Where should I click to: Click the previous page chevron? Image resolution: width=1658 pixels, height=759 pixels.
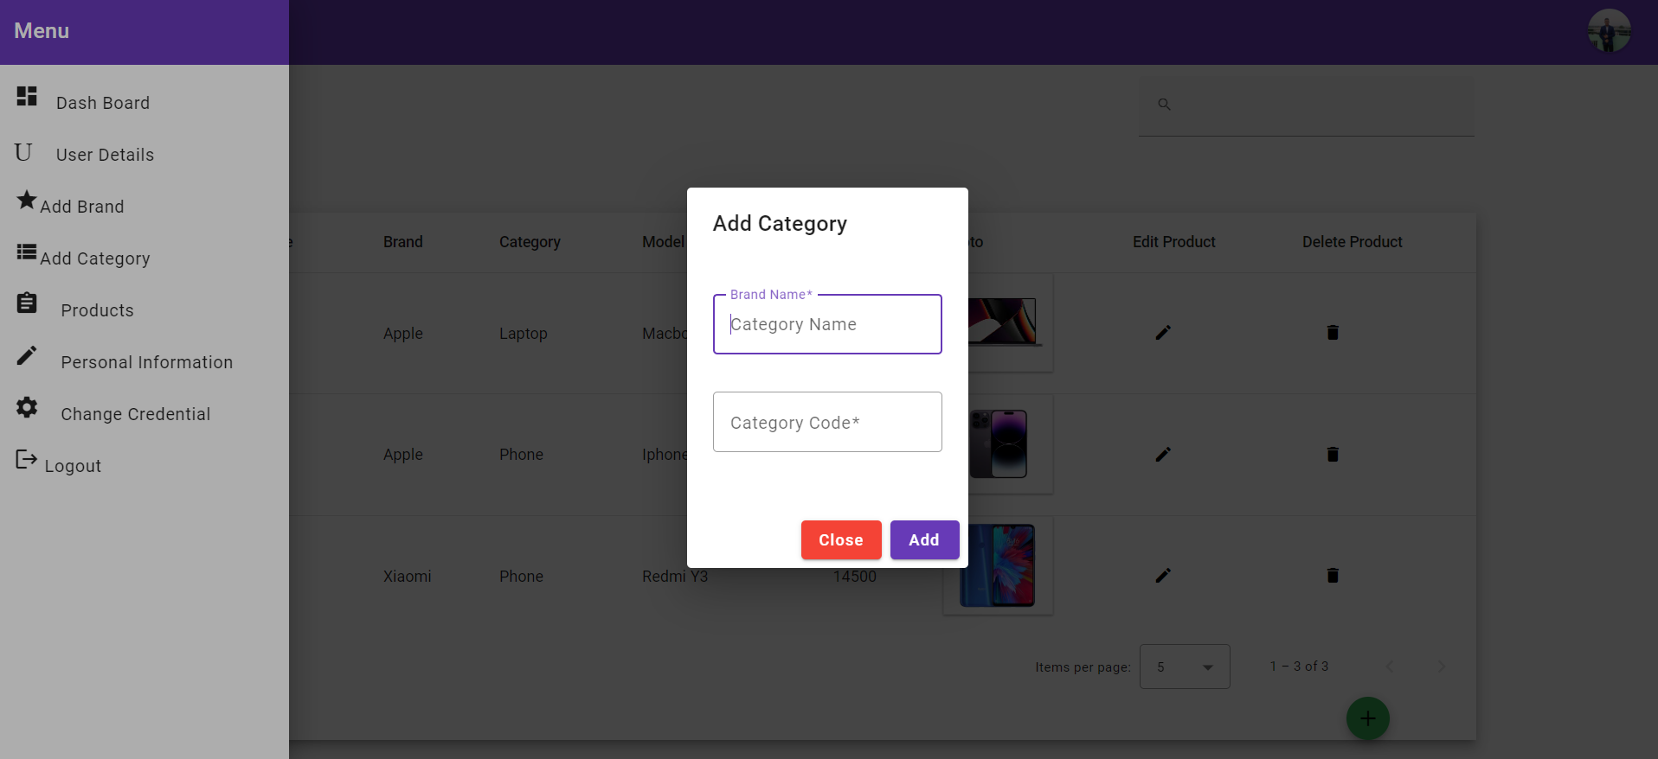[x=1390, y=667]
